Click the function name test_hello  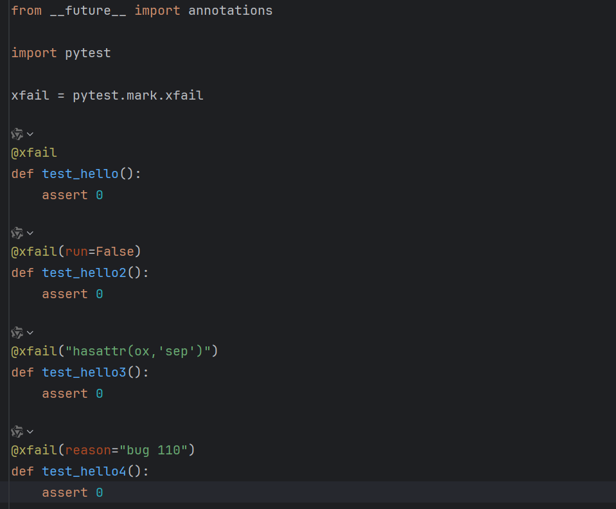[x=80, y=174]
